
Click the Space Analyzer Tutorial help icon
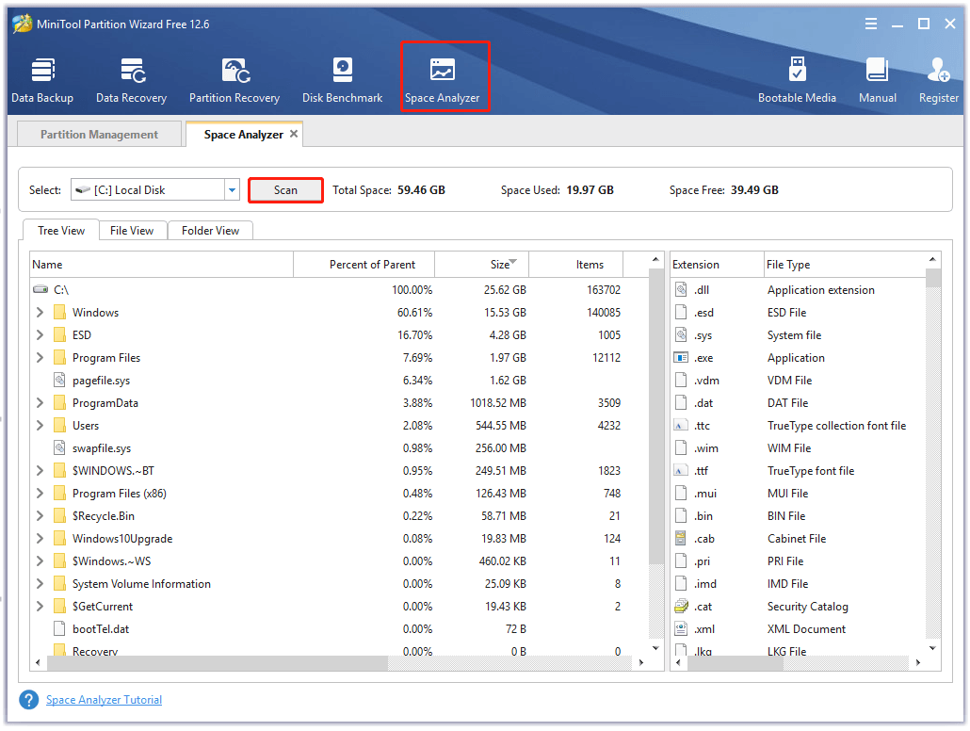coord(29,700)
